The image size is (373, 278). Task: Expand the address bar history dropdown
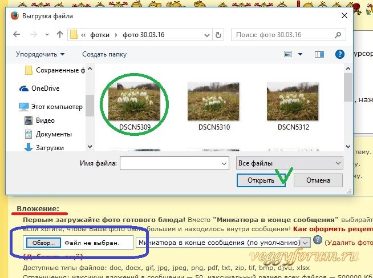[x=206, y=35]
